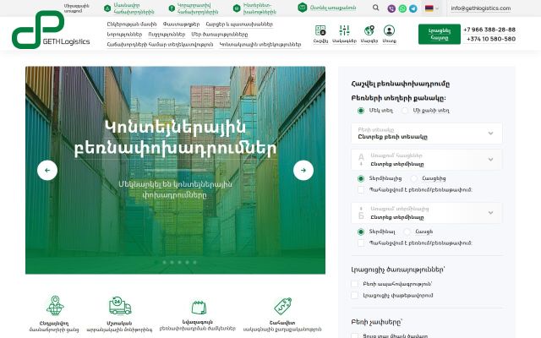
Task: Open the blue Telegram icon
Action: 413,8
